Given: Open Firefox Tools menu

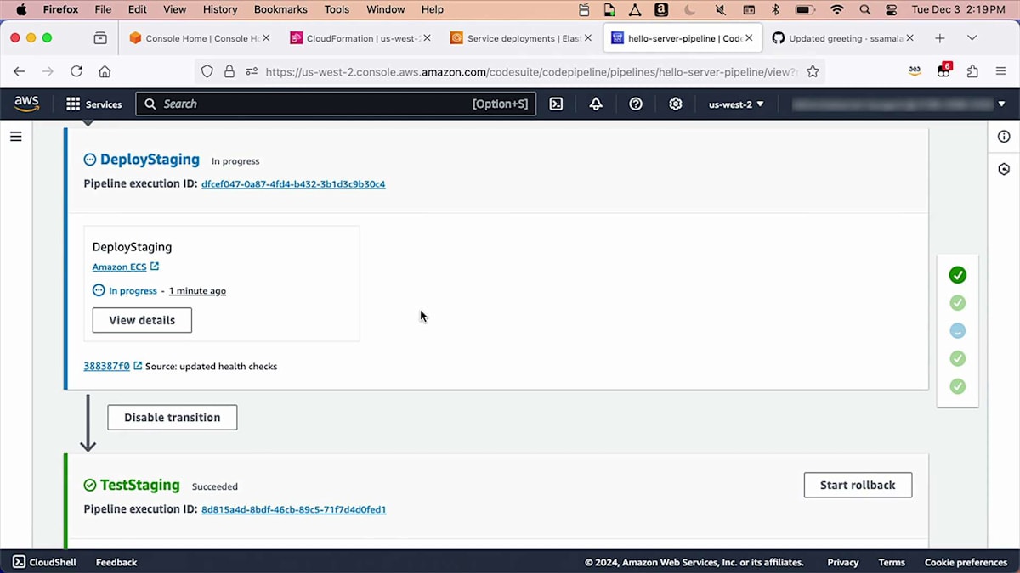Looking at the screenshot, I should coord(337,9).
